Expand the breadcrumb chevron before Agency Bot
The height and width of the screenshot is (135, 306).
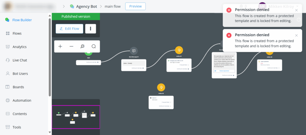(64, 6)
